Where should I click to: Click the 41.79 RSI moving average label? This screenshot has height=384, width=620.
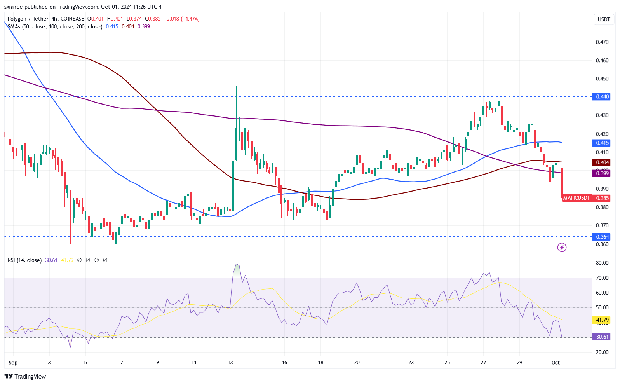[x=602, y=320]
